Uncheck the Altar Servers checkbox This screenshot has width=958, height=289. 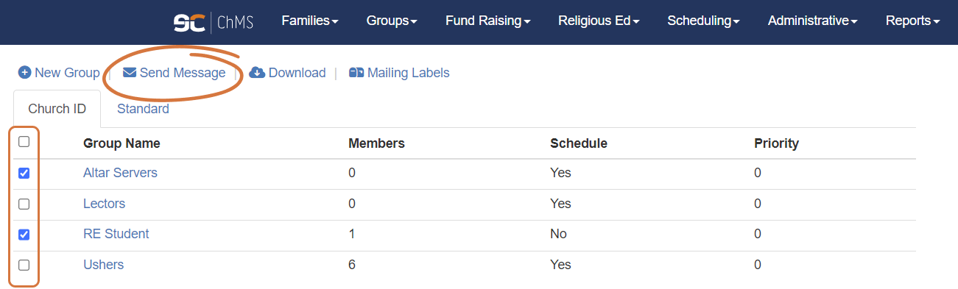coord(24,173)
